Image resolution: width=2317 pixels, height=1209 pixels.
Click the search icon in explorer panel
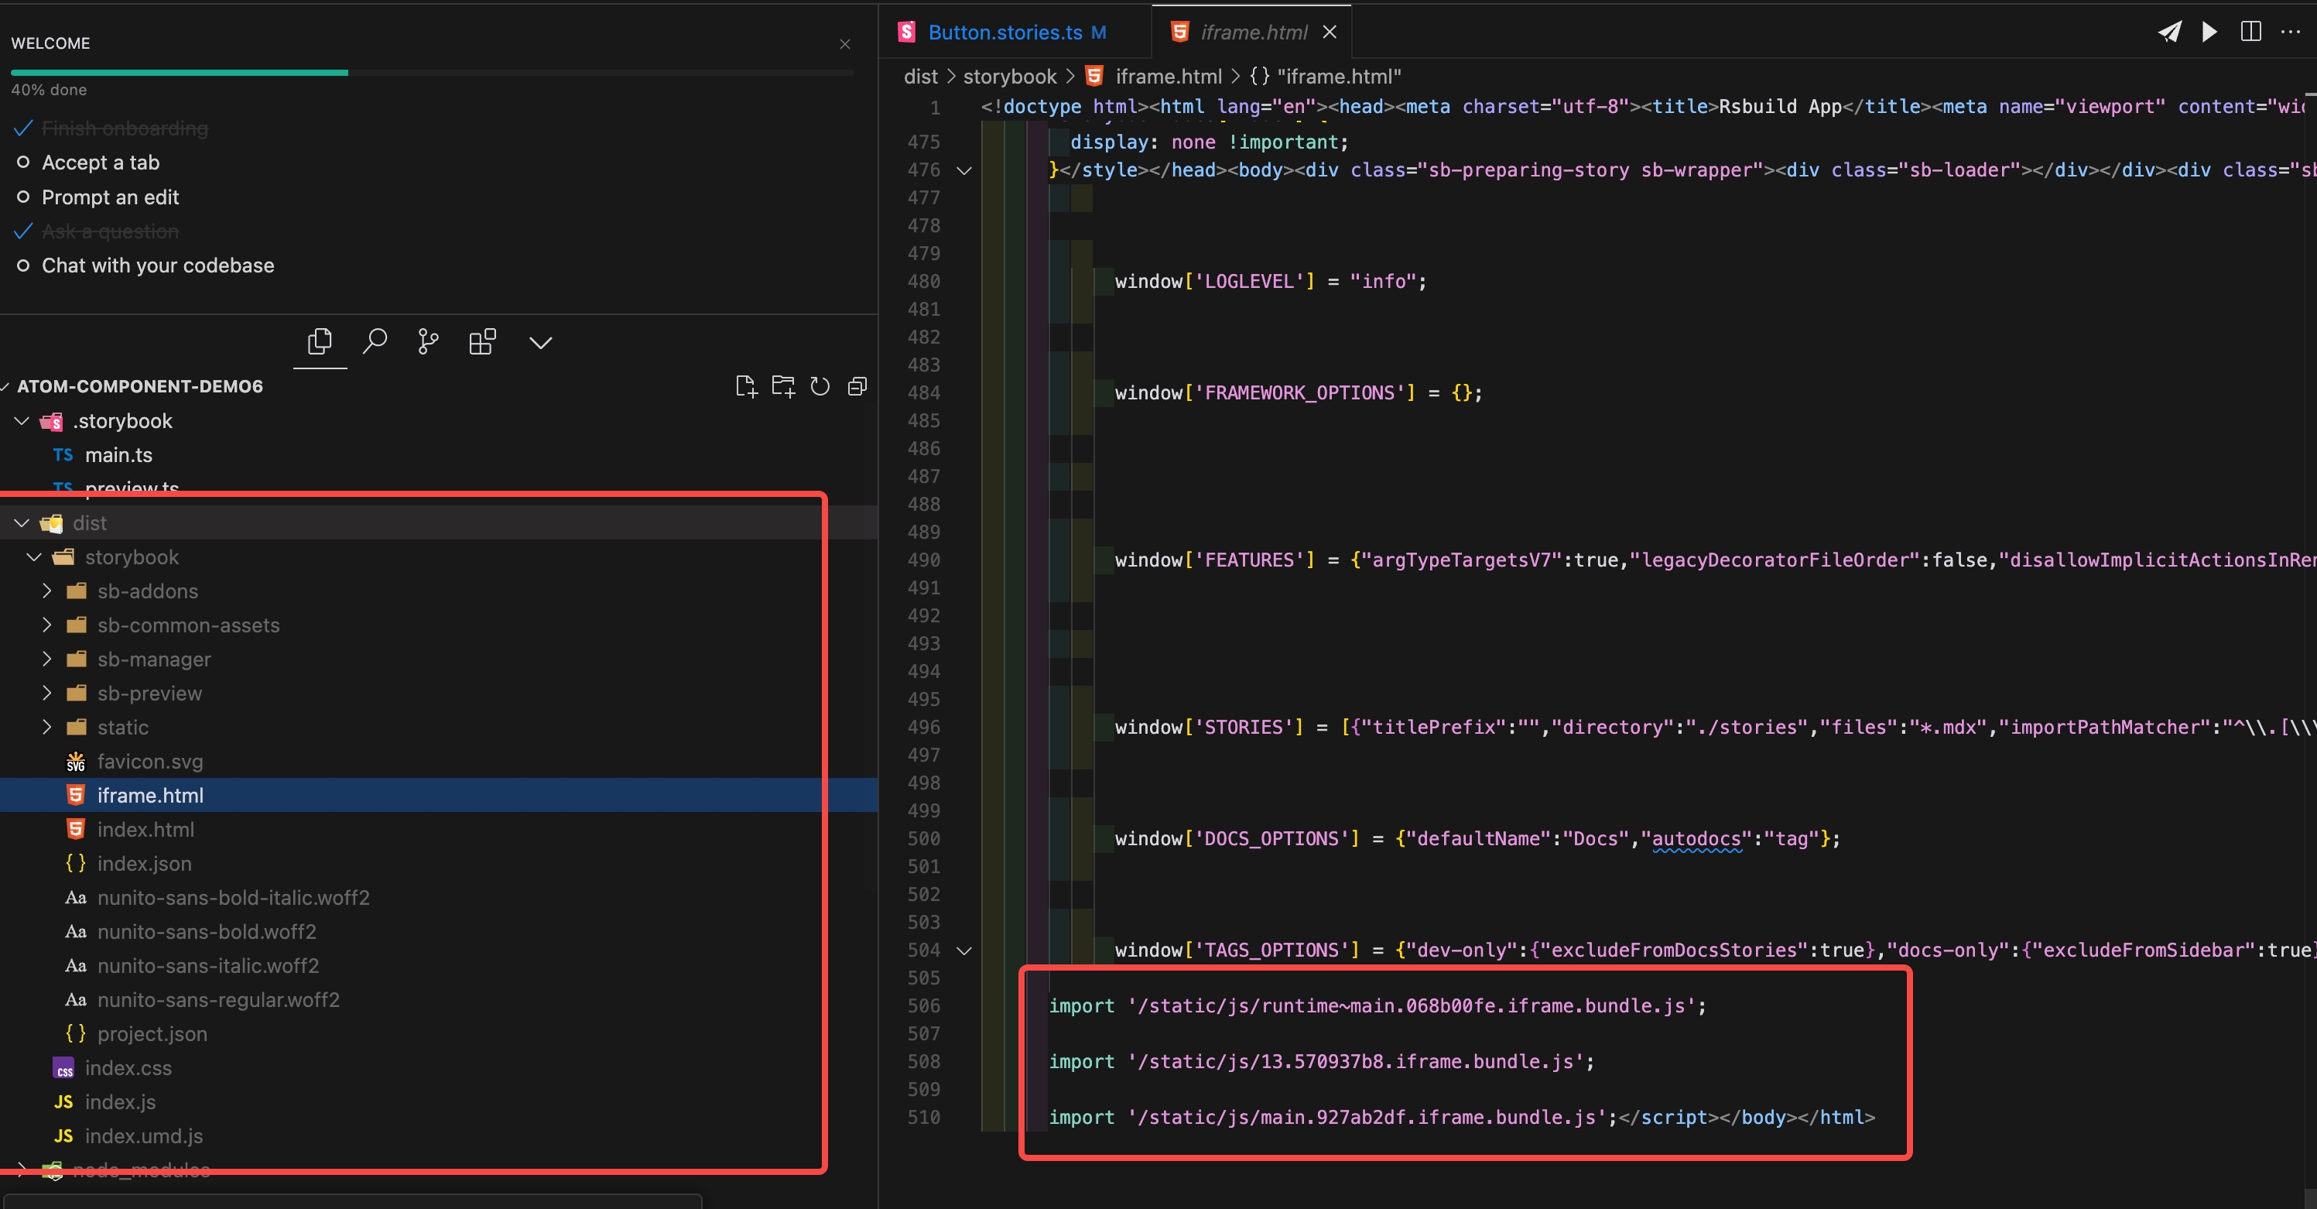pos(374,339)
